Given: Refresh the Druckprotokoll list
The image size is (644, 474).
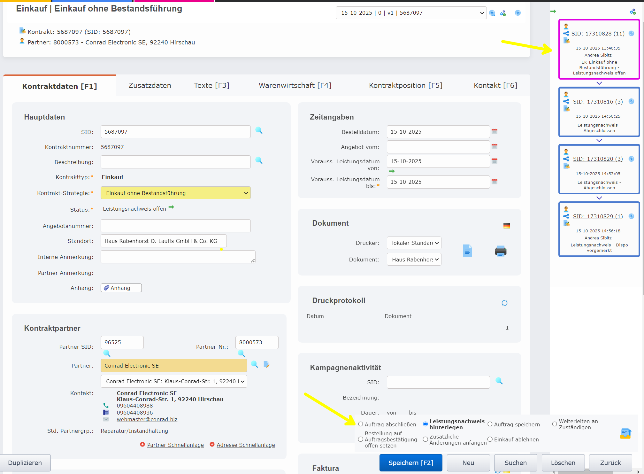Looking at the screenshot, I should (504, 303).
